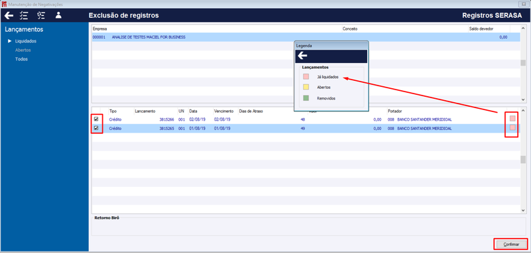Click the up arrow of company list scrollbar
The width and height of the screenshot is (531, 254).
(523, 28)
